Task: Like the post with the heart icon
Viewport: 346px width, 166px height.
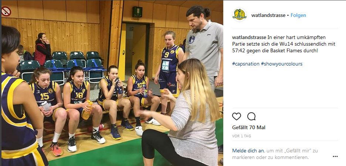Action: pos(236,116)
